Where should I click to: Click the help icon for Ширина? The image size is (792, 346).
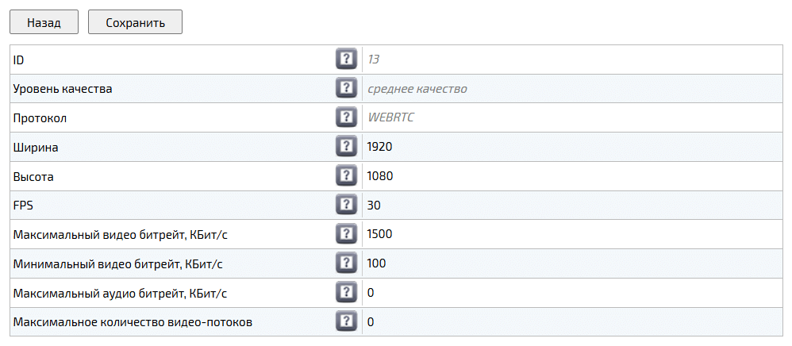pos(345,147)
